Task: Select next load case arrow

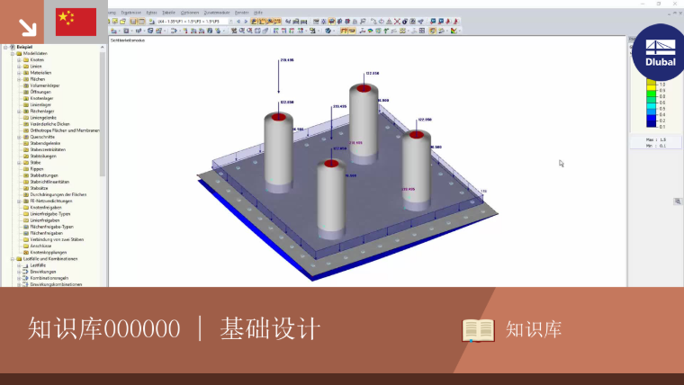Action: pyautogui.click(x=246, y=21)
